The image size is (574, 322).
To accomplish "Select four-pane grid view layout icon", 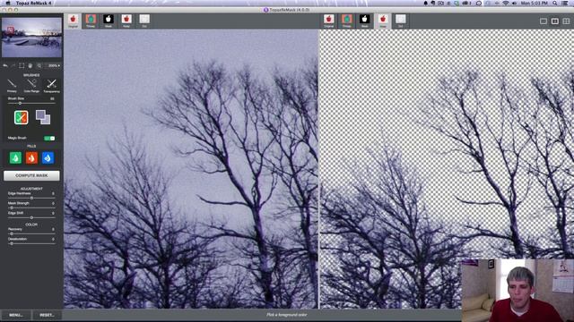I will [x=566, y=21].
